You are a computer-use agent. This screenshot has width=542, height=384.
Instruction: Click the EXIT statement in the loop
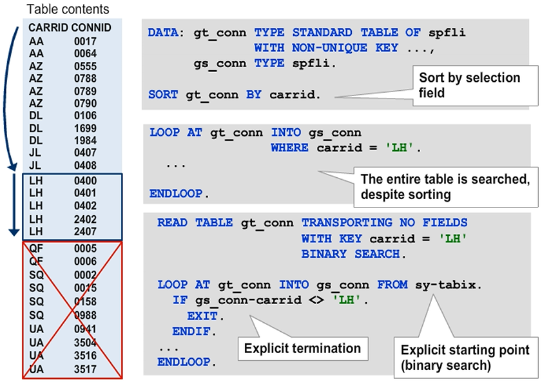coord(206,316)
